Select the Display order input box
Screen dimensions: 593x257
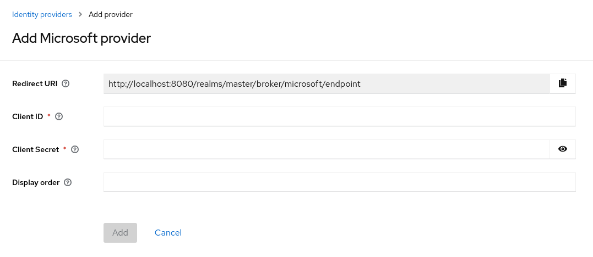pos(339,182)
